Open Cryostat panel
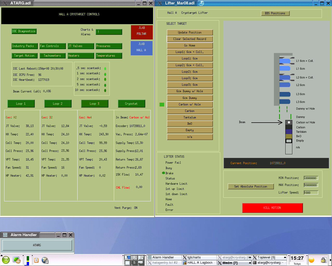 (x=132, y=104)
